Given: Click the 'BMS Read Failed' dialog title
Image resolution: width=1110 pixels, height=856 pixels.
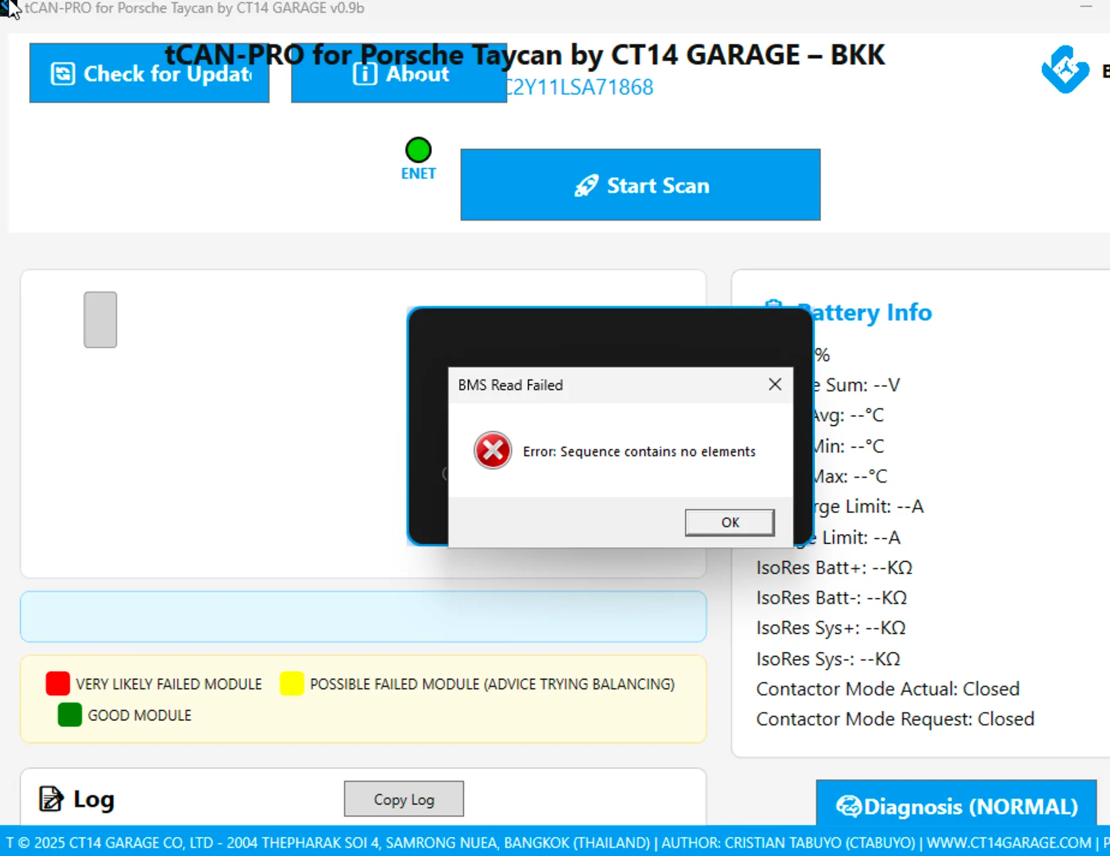Looking at the screenshot, I should click(x=510, y=385).
